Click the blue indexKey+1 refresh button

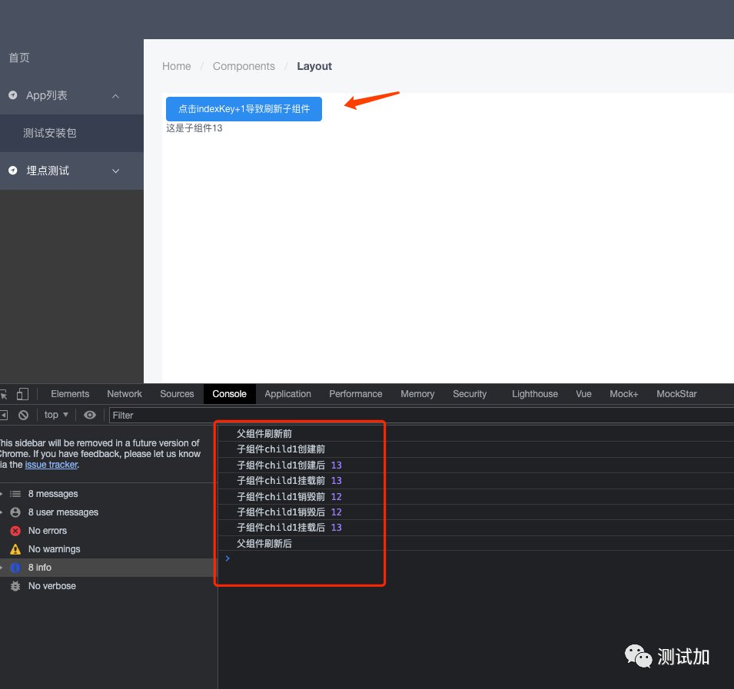pyautogui.click(x=244, y=109)
